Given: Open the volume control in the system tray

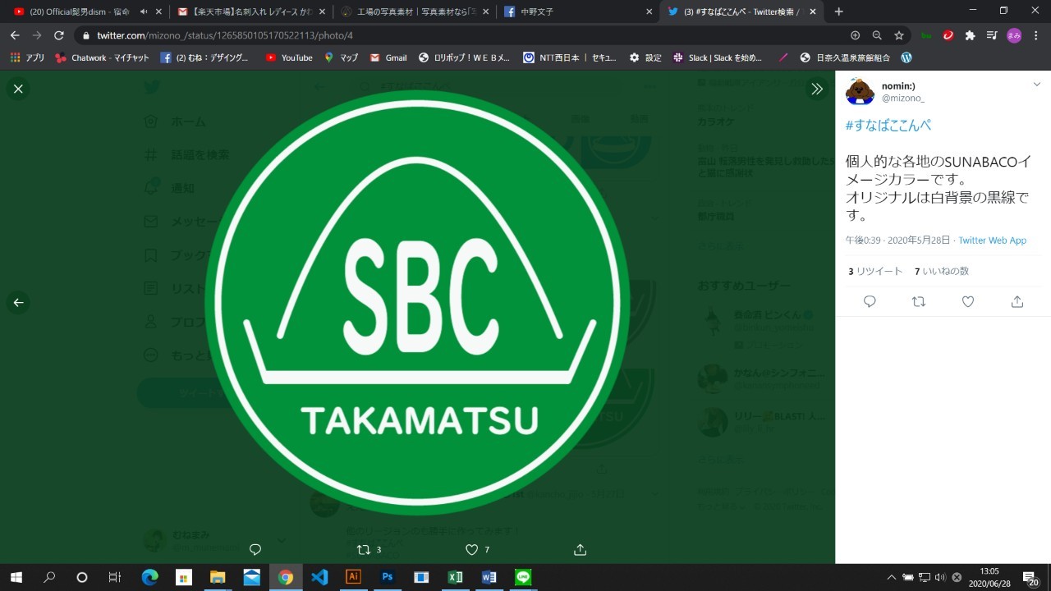Looking at the screenshot, I should (941, 577).
